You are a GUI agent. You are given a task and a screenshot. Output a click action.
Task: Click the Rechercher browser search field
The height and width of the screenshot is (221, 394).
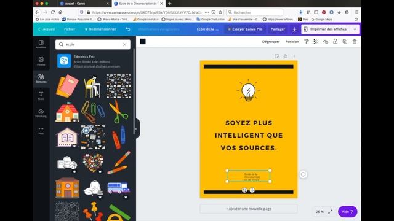click(x=254, y=12)
